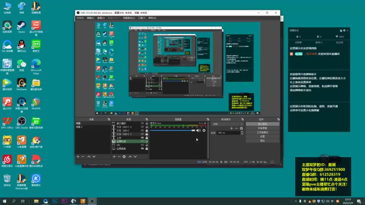The height and width of the screenshot is (205, 365).
Task: Open the 淡出 transition type dropdown
Action: tap(227, 124)
